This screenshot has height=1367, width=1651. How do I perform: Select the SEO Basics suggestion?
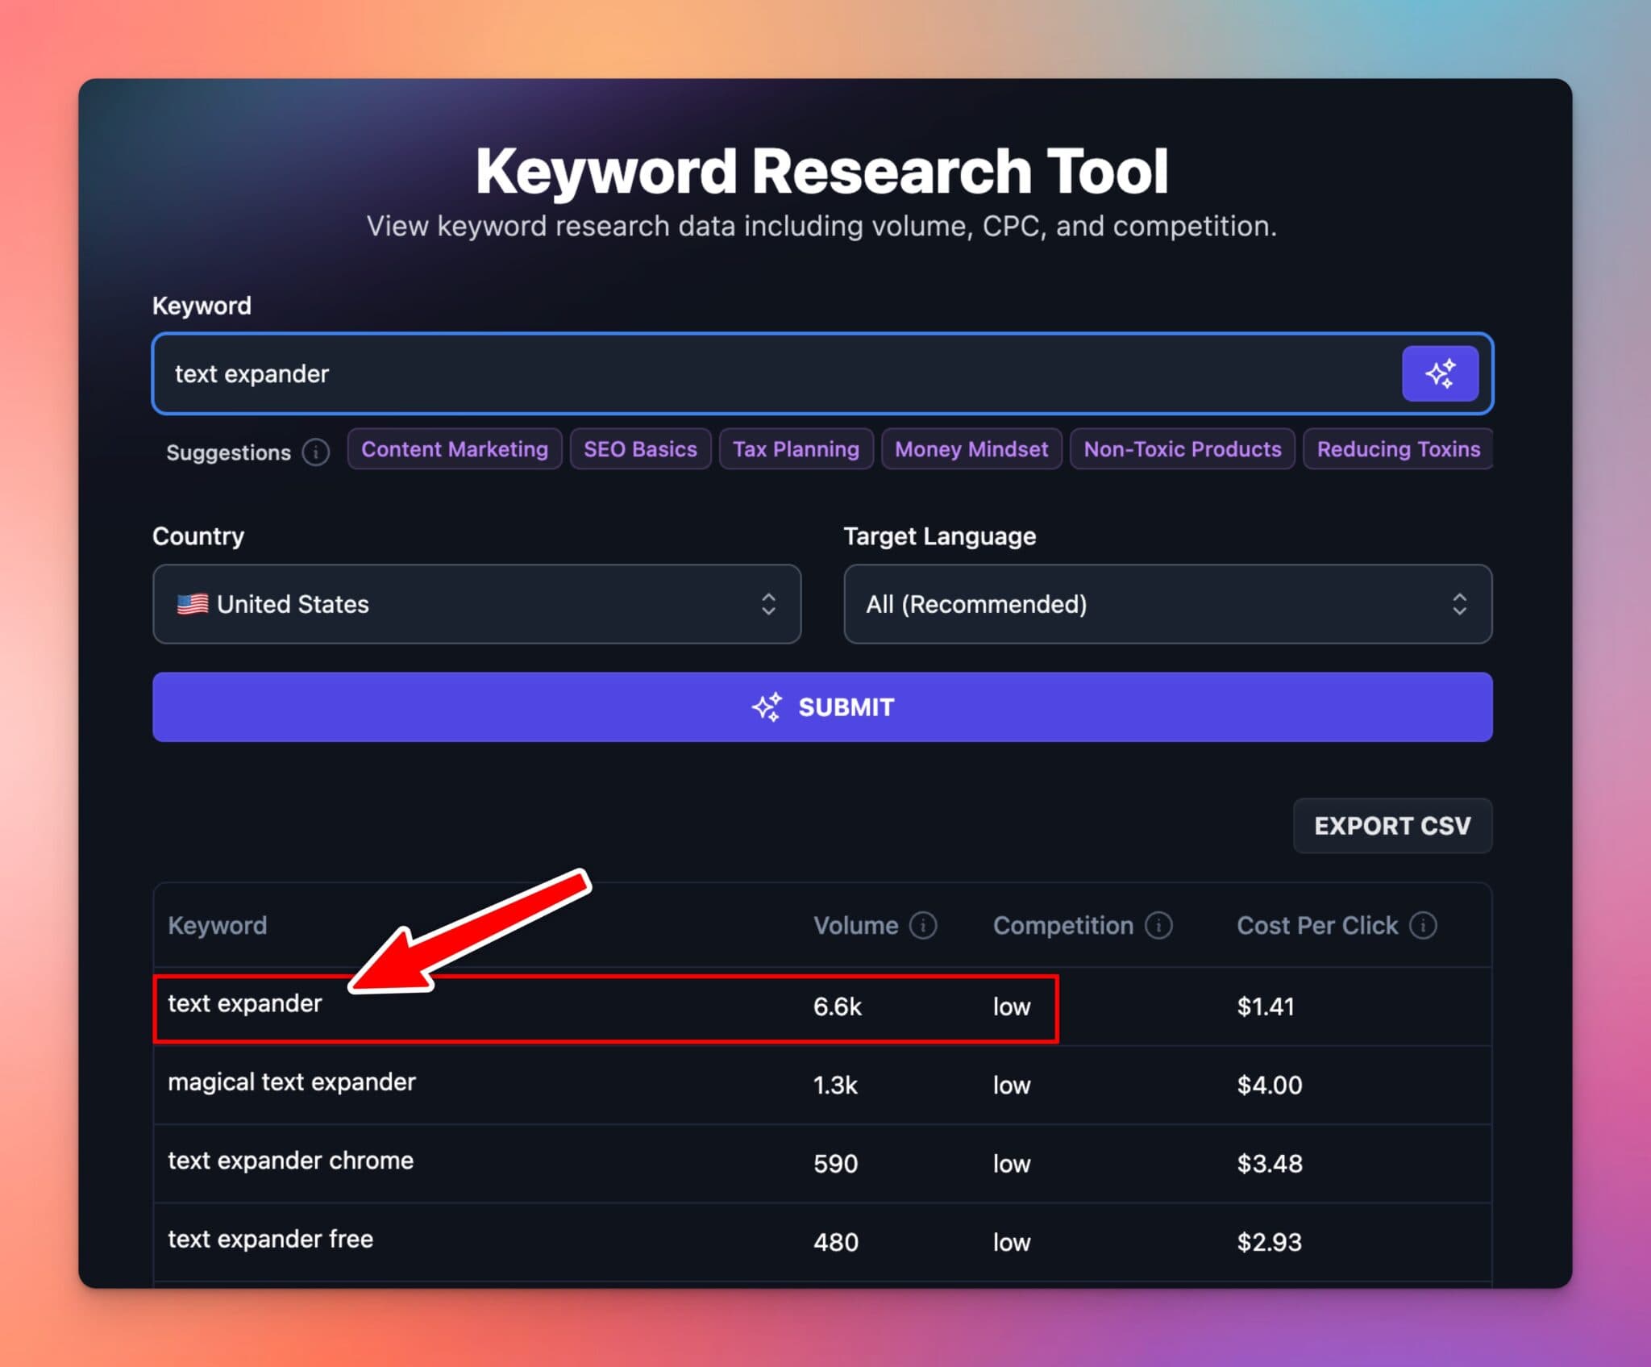640,449
